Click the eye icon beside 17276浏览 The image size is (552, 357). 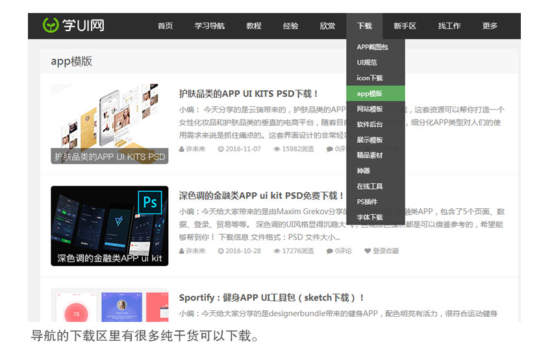tap(277, 251)
